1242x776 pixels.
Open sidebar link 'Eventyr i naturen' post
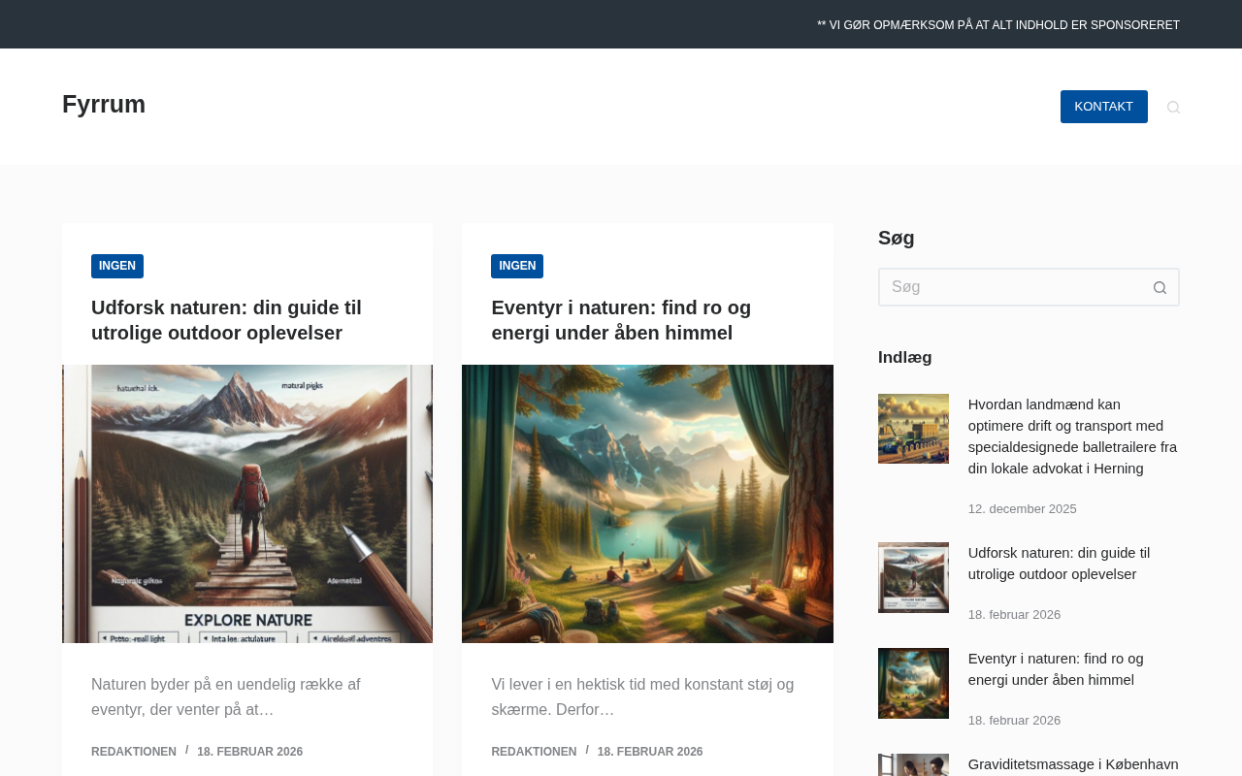pos(1056,669)
